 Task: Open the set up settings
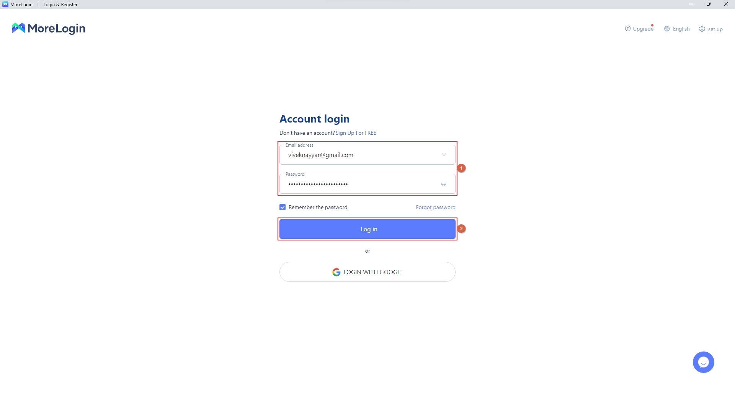coord(711,29)
